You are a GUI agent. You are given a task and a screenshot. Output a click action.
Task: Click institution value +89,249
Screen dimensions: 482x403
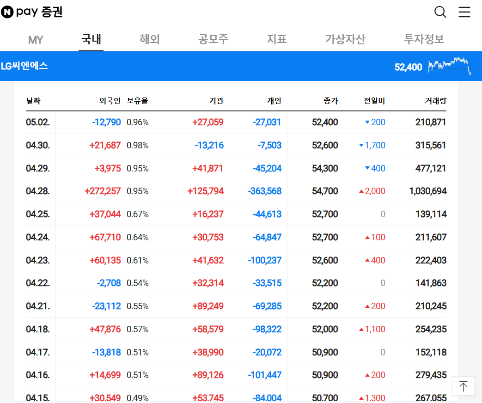click(x=208, y=306)
